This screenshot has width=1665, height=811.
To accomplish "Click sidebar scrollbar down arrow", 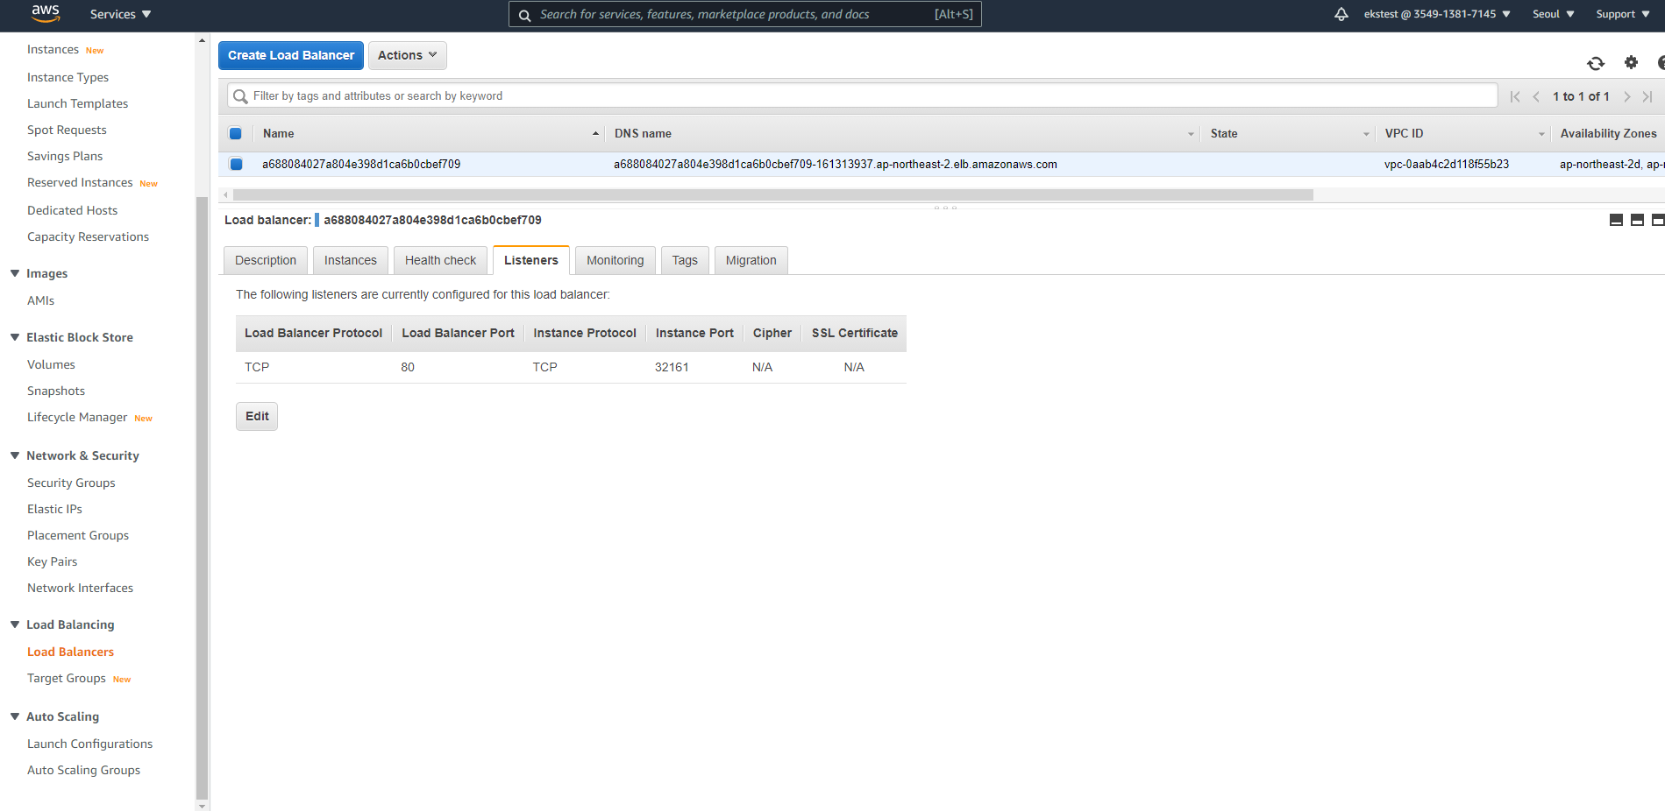I will click(203, 805).
